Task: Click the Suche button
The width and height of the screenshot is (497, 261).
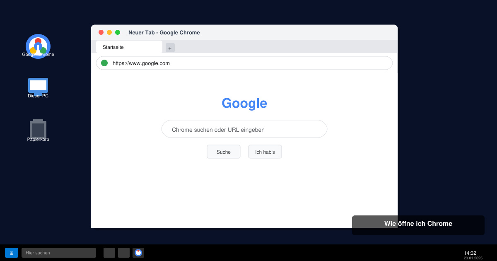Action: pyautogui.click(x=224, y=152)
